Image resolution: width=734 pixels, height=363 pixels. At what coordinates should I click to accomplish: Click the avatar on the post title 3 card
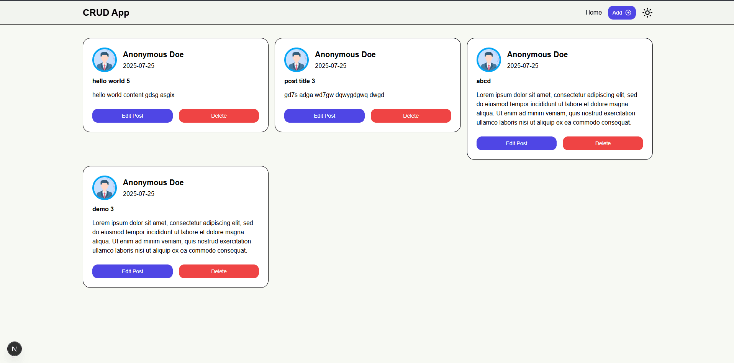[297, 60]
